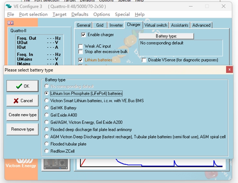Click the 'Freq. Out' reading
Image resolution: width=238 pixels, height=183 pixels.
point(39,38)
